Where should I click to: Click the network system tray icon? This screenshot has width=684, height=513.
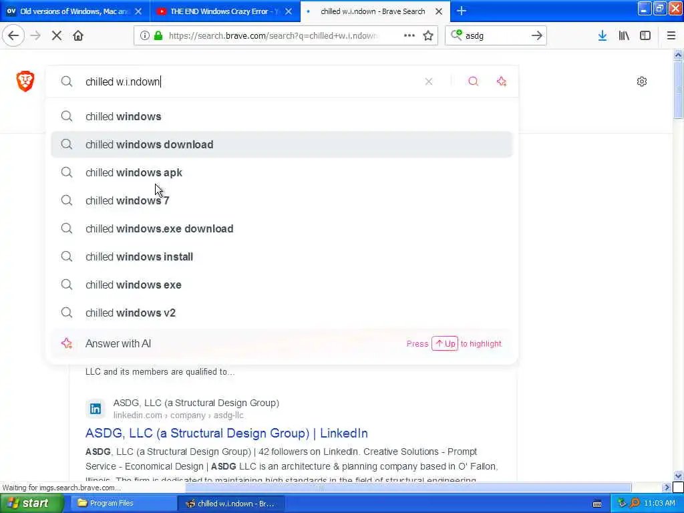[x=622, y=503]
